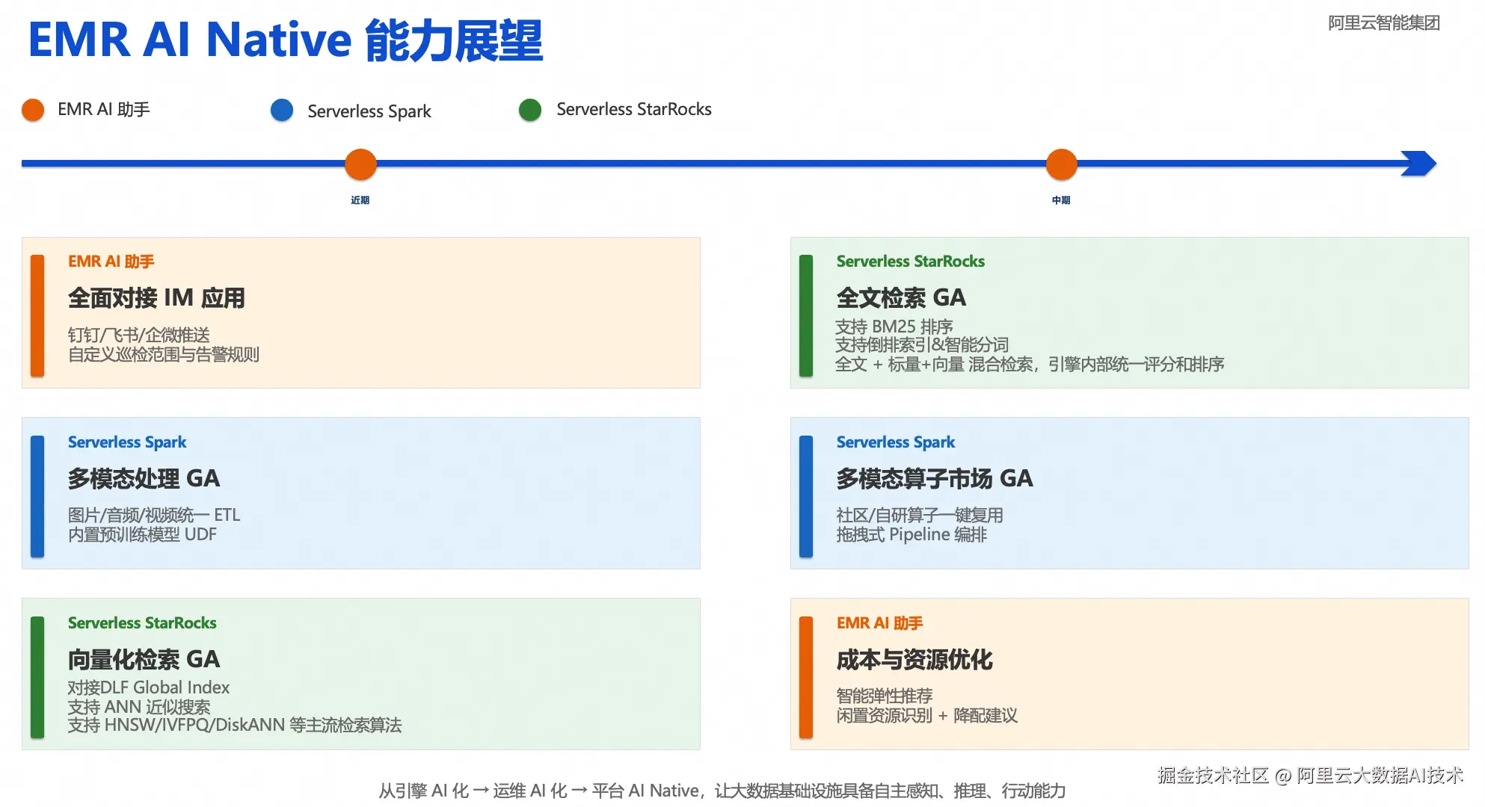This screenshot has width=1485, height=807.
Task: Select the 近期 timeline marker dot
Action: tap(360, 164)
